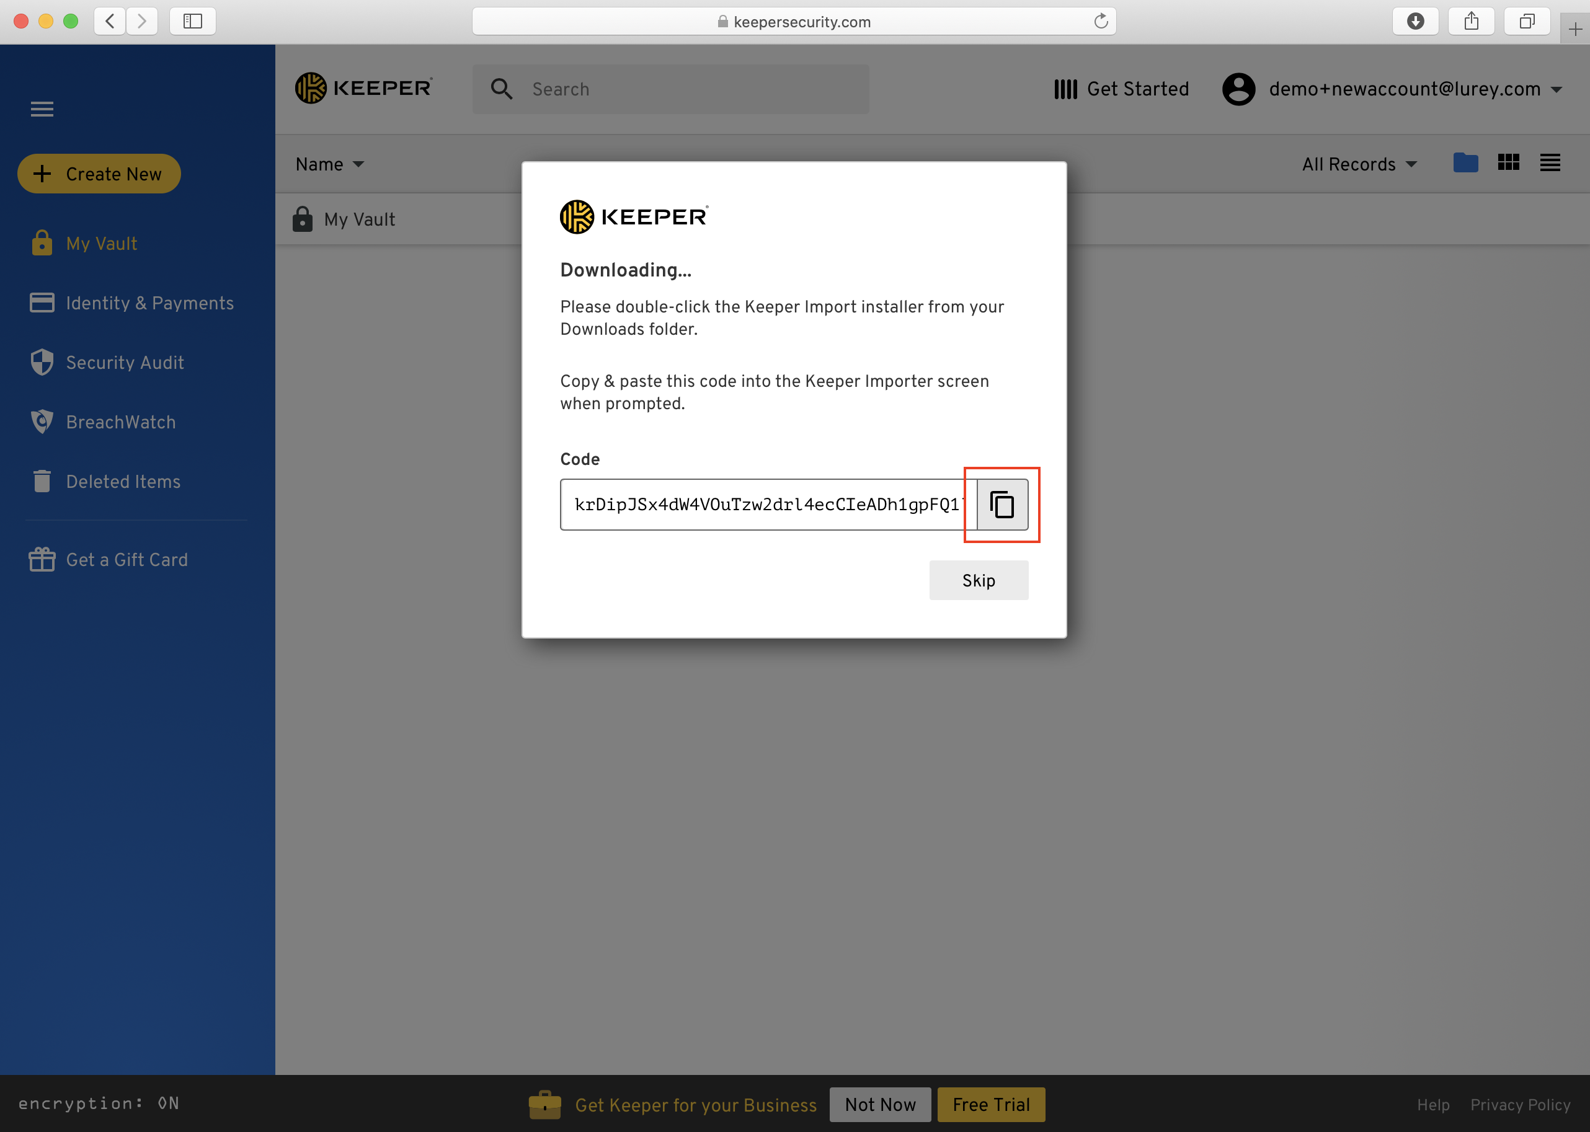This screenshot has height=1132, width=1590.
Task: Click the keepersecurity.com address bar
Action: pos(794,21)
